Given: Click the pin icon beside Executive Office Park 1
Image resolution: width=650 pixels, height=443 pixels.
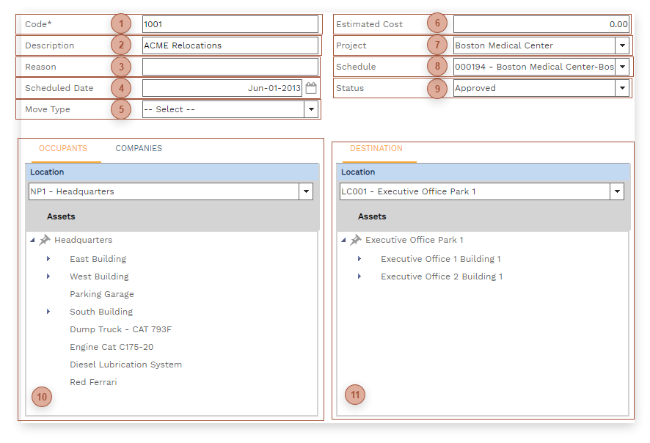Looking at the screenshot, I should click(x=356, y=240).
